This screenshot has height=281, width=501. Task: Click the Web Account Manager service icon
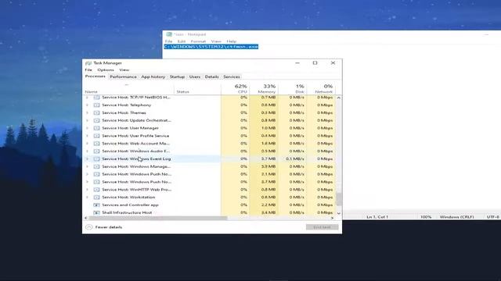[96, 144]
